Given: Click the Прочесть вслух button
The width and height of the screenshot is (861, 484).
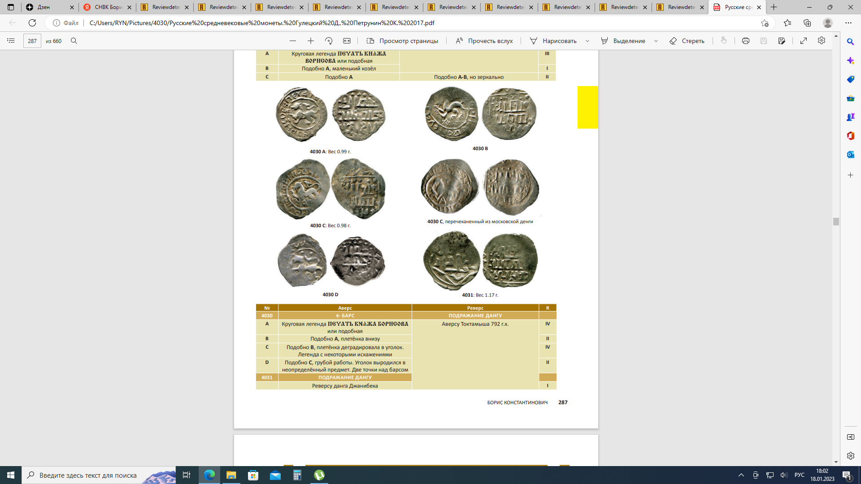Looking at the screenshot, I should 484,41.
